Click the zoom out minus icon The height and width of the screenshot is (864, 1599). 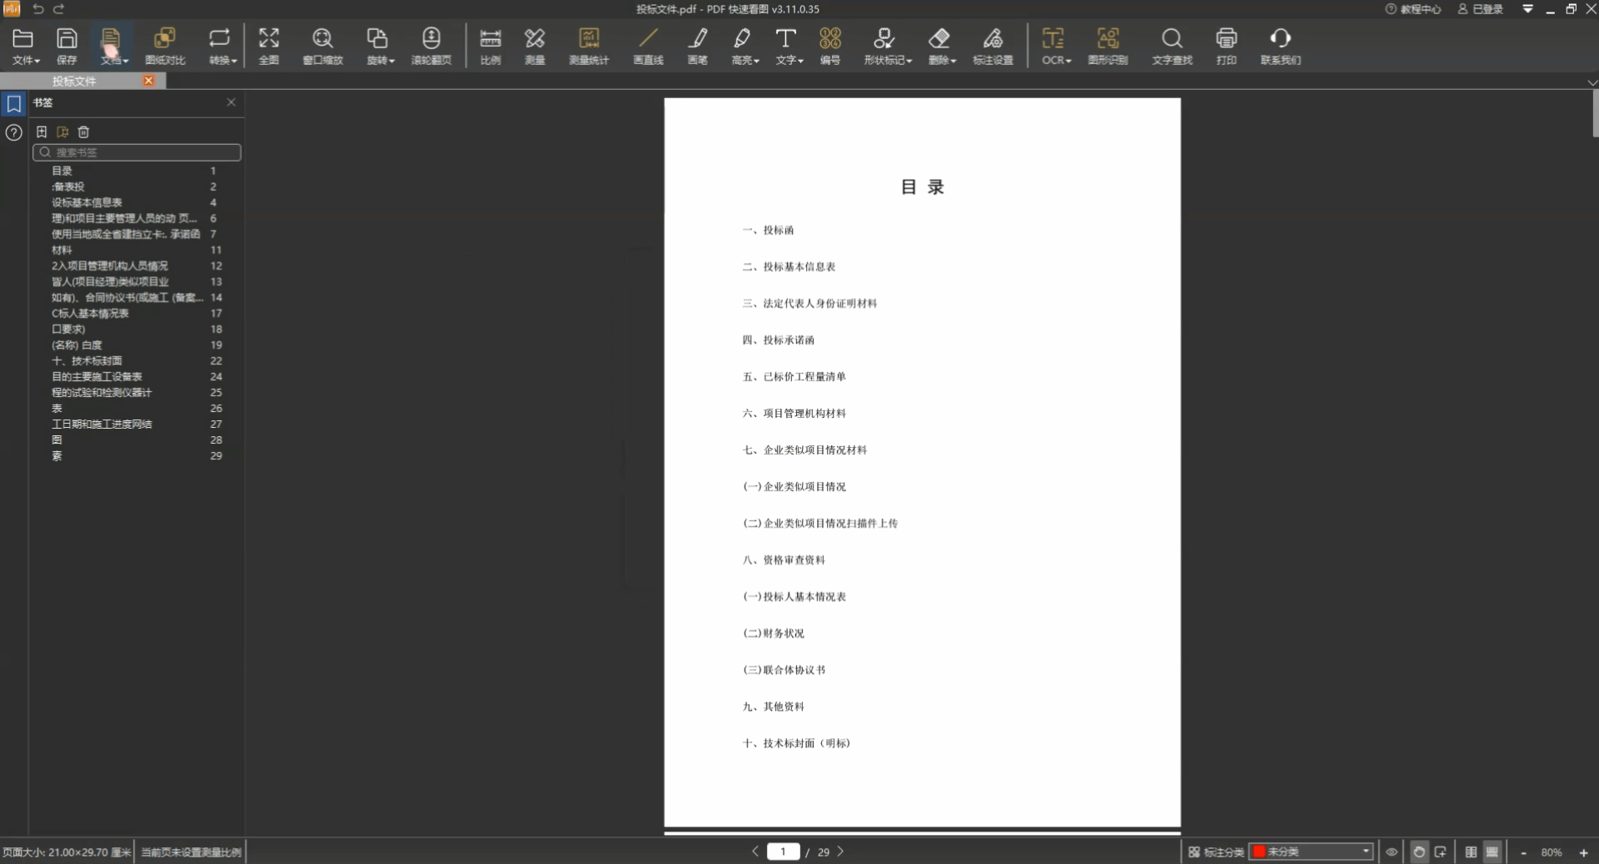1523,852
